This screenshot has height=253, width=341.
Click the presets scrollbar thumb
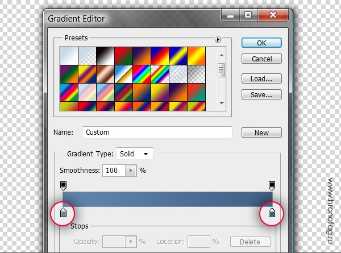coord(222,70)
